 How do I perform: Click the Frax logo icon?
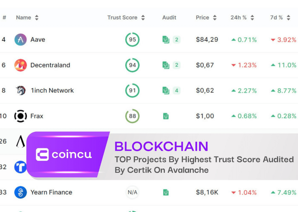20,116
